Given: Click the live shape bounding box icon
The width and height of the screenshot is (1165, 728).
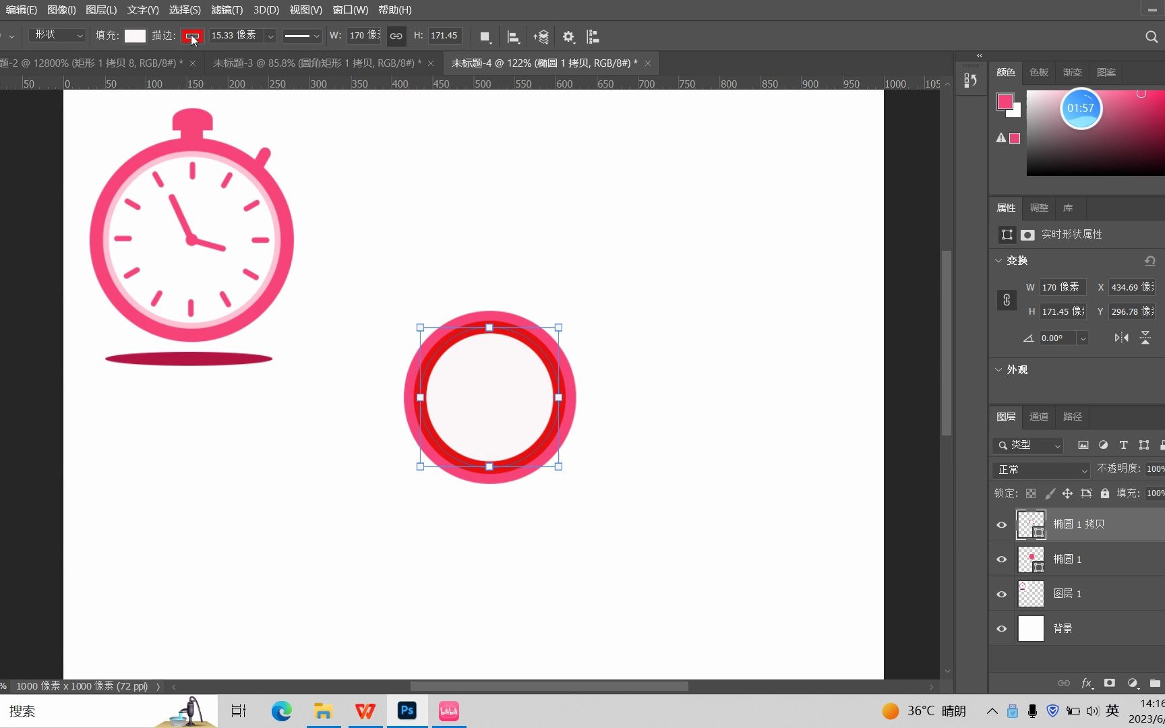Looking at the screenshot, I should 1007,235.
